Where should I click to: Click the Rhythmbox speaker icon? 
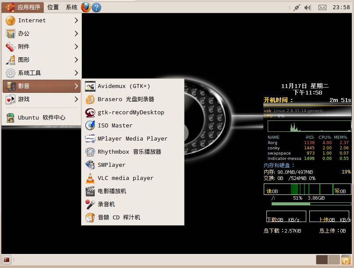pyautogui.click(x=90, y=152)
